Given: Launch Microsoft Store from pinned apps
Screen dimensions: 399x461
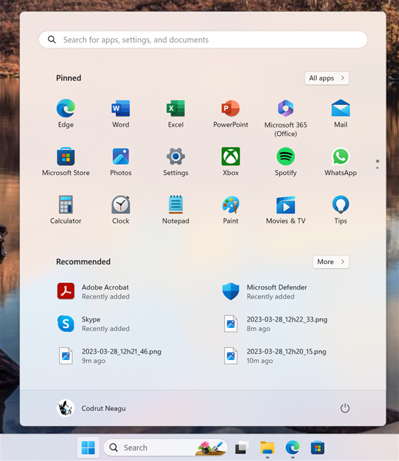Looking at the screenshot, I should (65, 161).
